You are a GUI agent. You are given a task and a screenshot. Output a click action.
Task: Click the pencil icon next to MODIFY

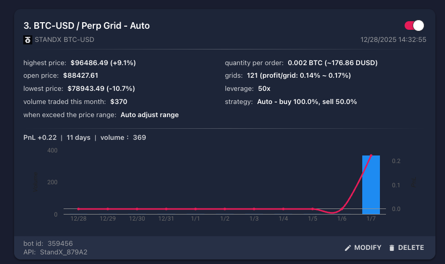[x=347, y=248]
